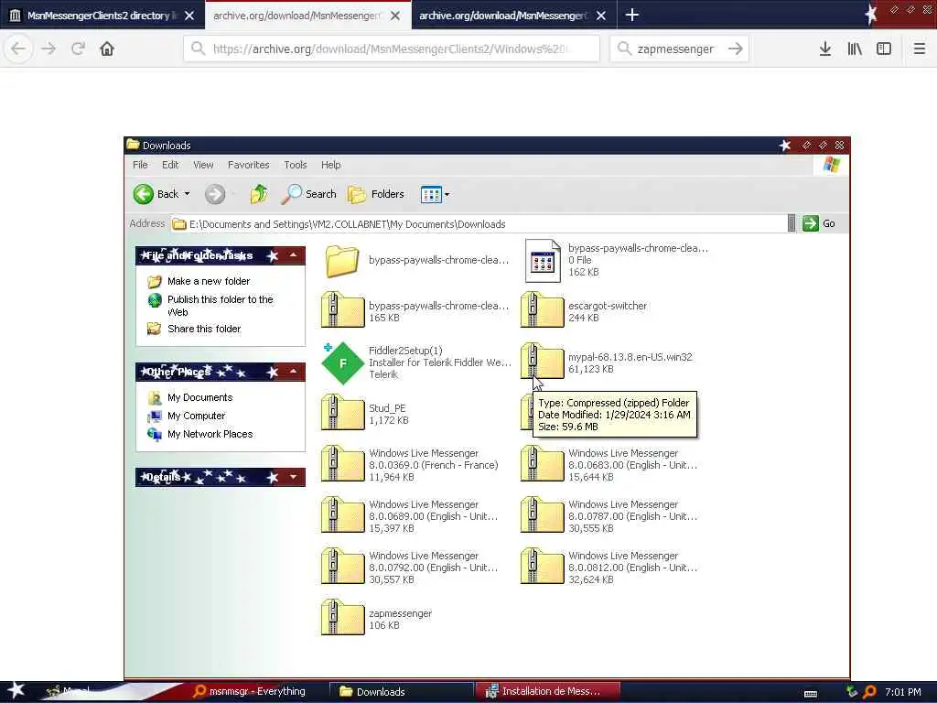Click the Explorer address field
The image size is (937, 703).
(x=479, y=223)
